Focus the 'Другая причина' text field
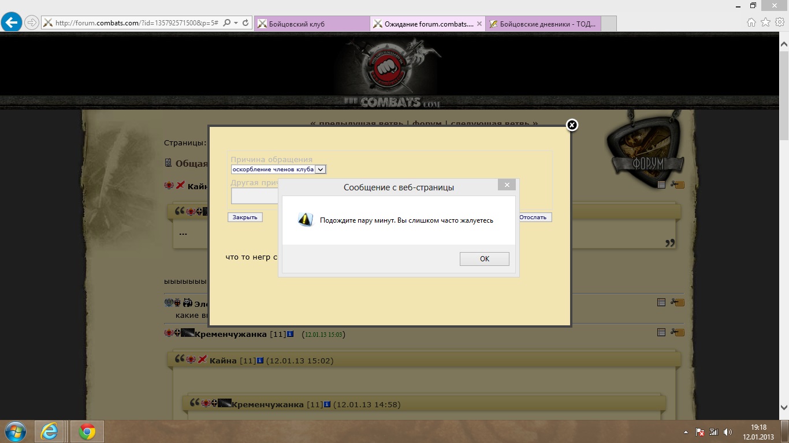 (254, 196)
